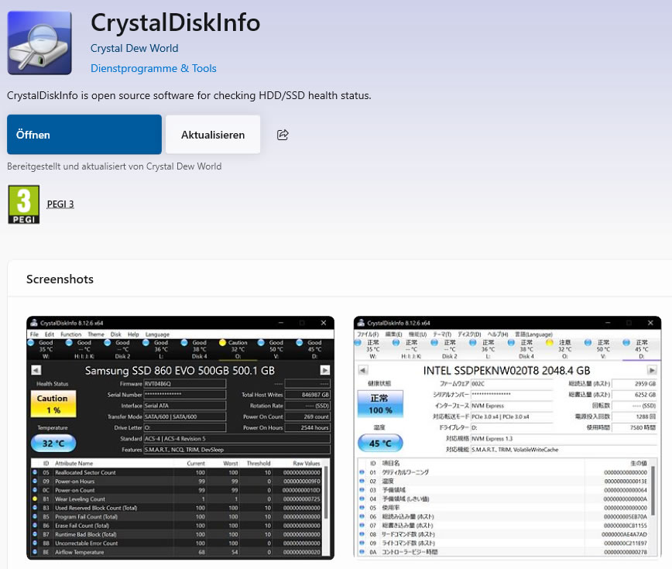Share the app using the share icon
Image resolution: width=672 pixels, height=569 pixels.
[283, 135]
